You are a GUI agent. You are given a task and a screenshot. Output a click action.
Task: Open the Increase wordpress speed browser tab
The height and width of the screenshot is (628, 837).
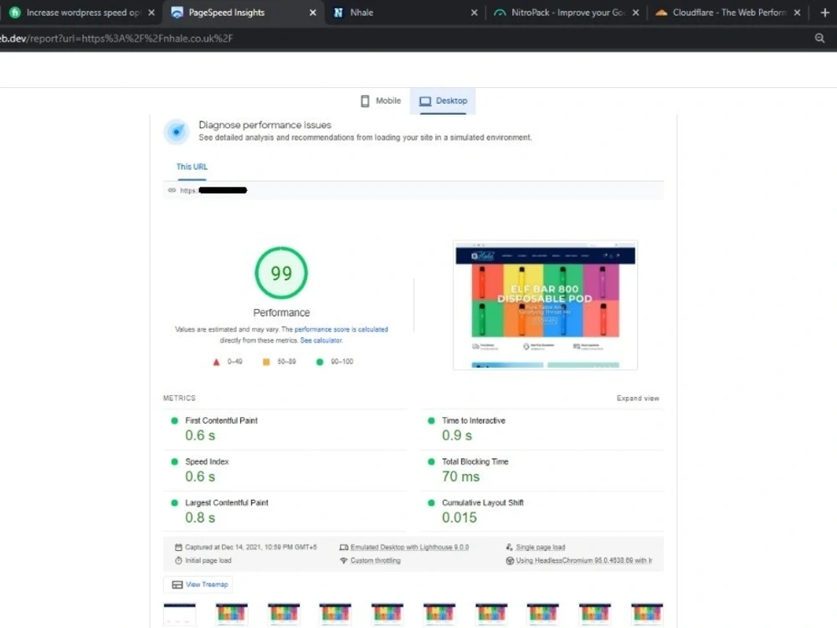tap(80, 13)
